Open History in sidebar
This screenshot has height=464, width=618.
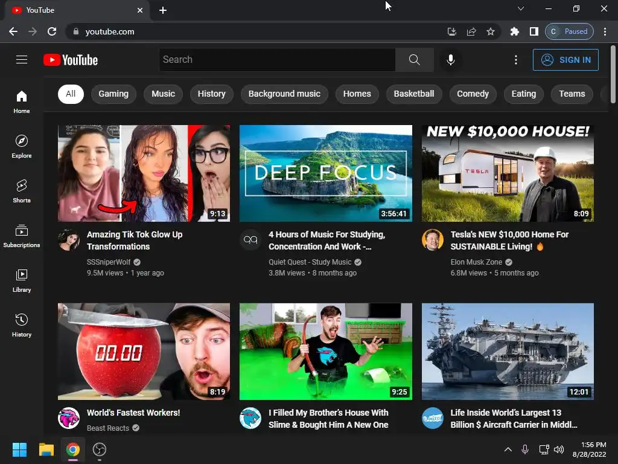pyautogui.click(x=22, y=325)
